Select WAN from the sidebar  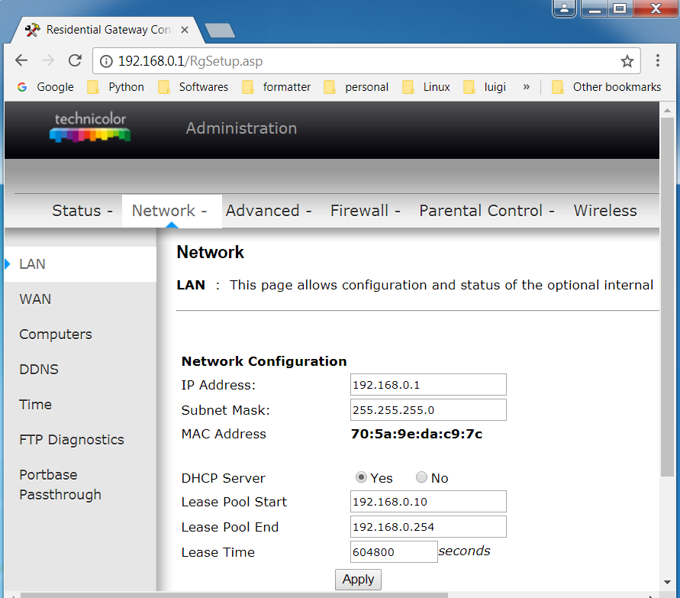point(34,299)
